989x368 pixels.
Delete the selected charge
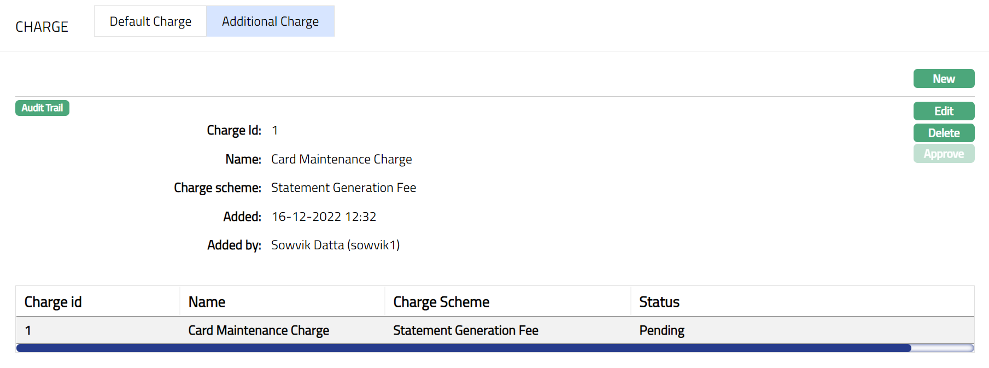(944, 133)
